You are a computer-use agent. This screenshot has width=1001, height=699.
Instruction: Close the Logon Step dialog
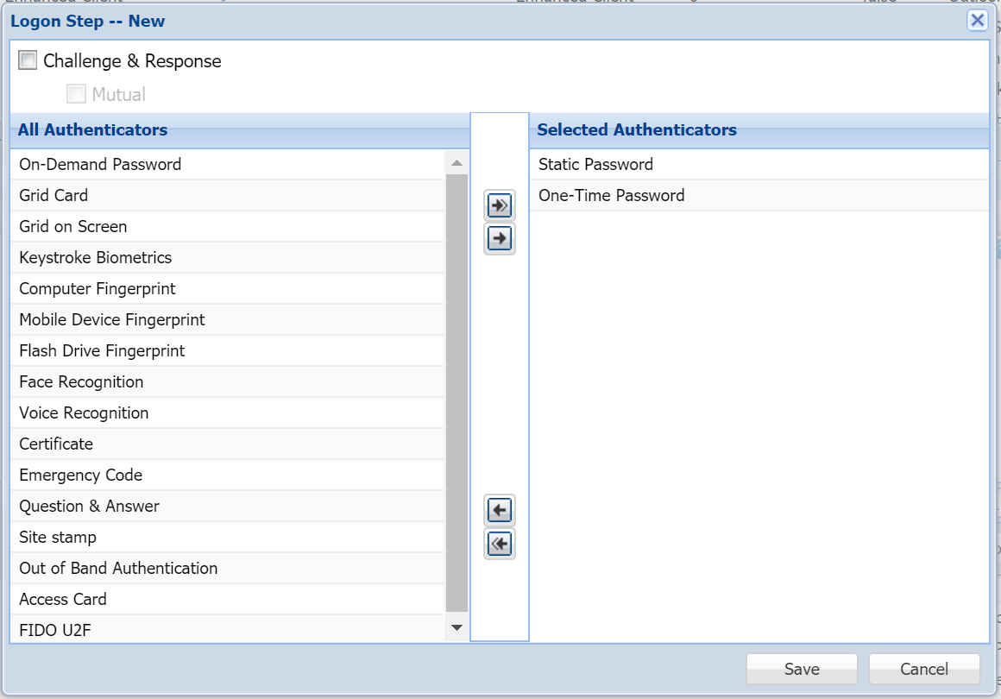[977, 21]
